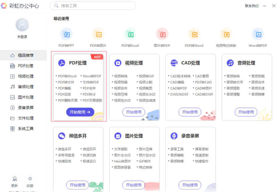Open PDF转文件 in PDF处理 card

coord(66,82)
